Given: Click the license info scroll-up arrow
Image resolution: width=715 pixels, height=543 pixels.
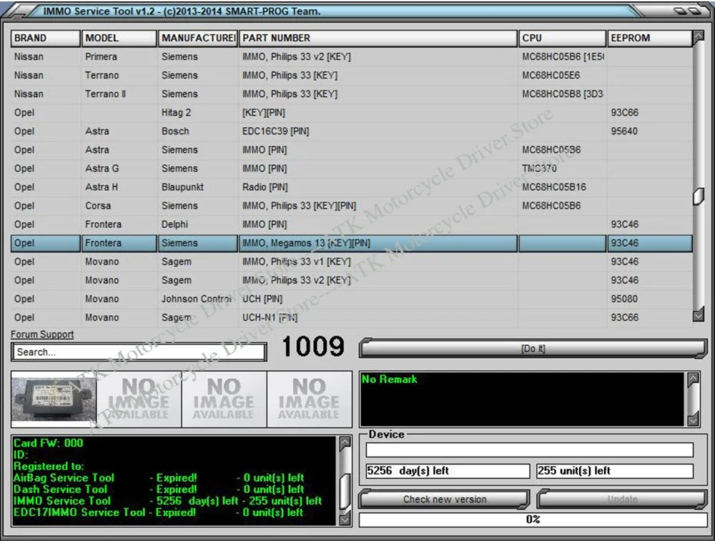Looking at the screenshot, I should [x=345, y=443].
